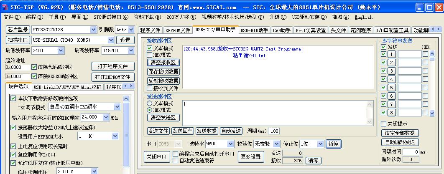
Task: Click 暂停 button
Action: pos(334,144)
